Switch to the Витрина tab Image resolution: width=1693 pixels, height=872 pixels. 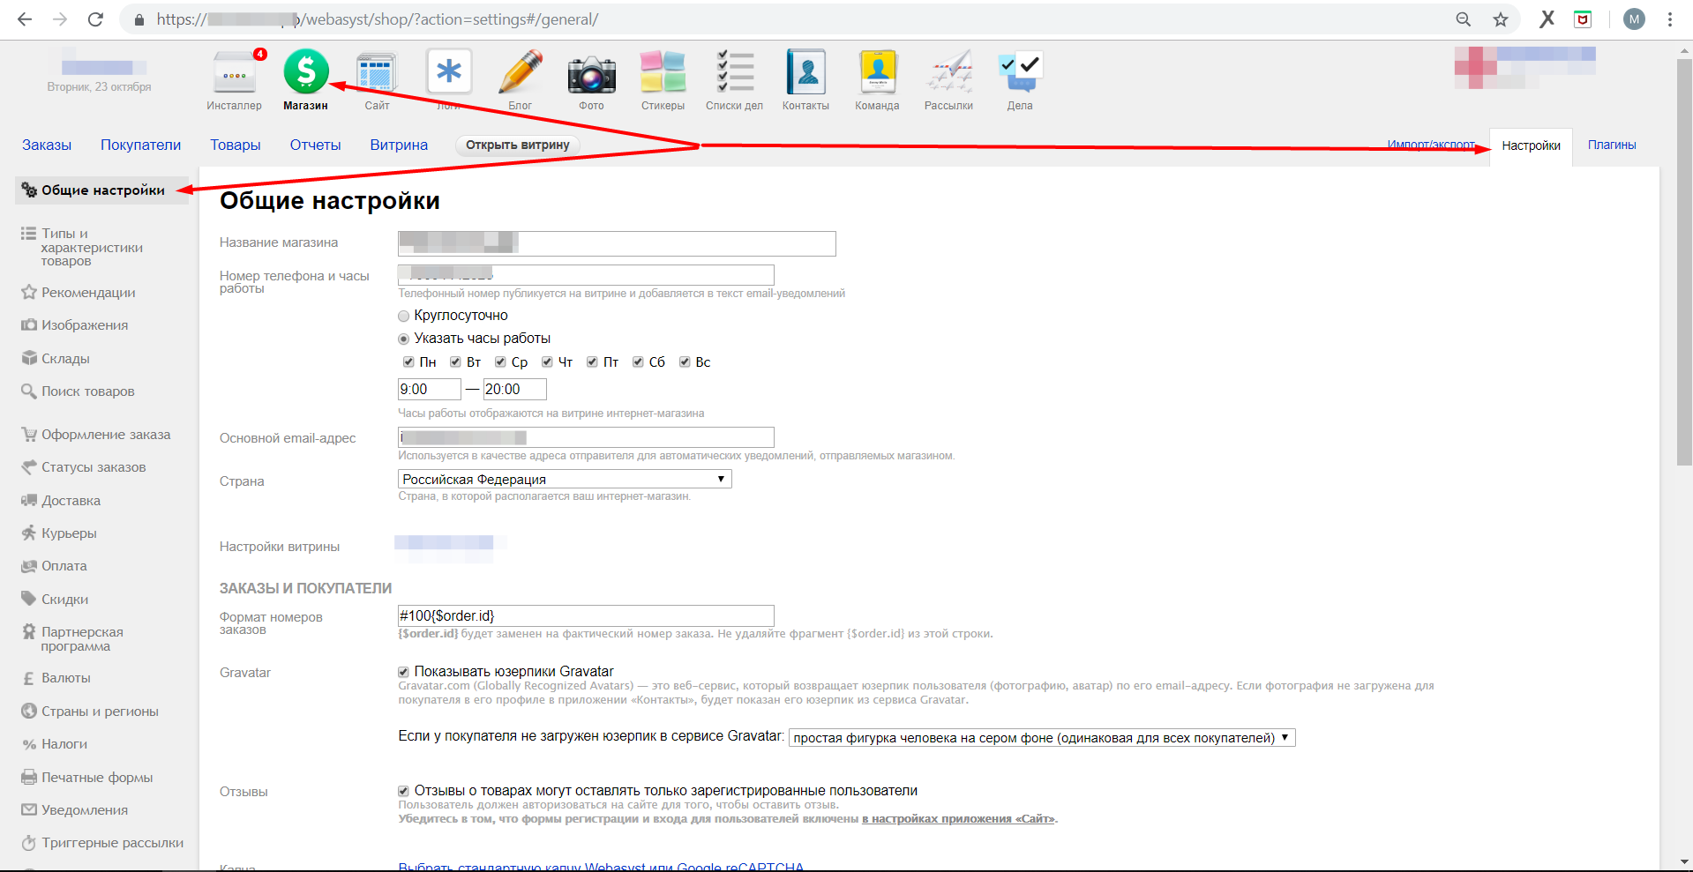tap(399, 145)
